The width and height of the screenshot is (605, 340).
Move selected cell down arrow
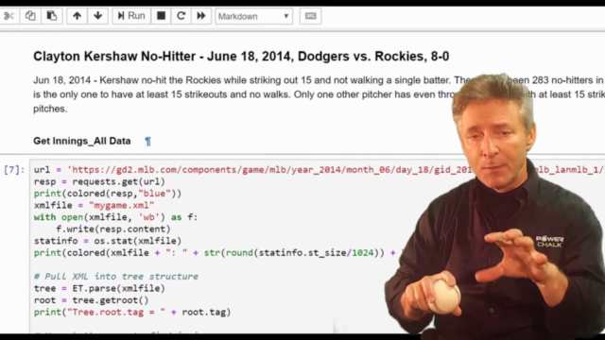[97, 16]
